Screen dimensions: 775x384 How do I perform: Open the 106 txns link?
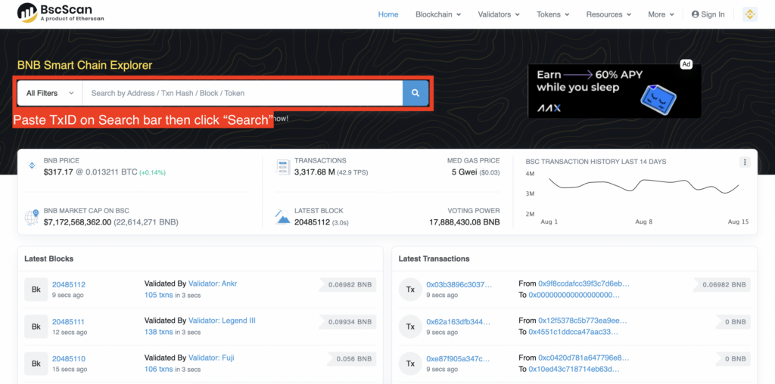click(x=159, y=369)
